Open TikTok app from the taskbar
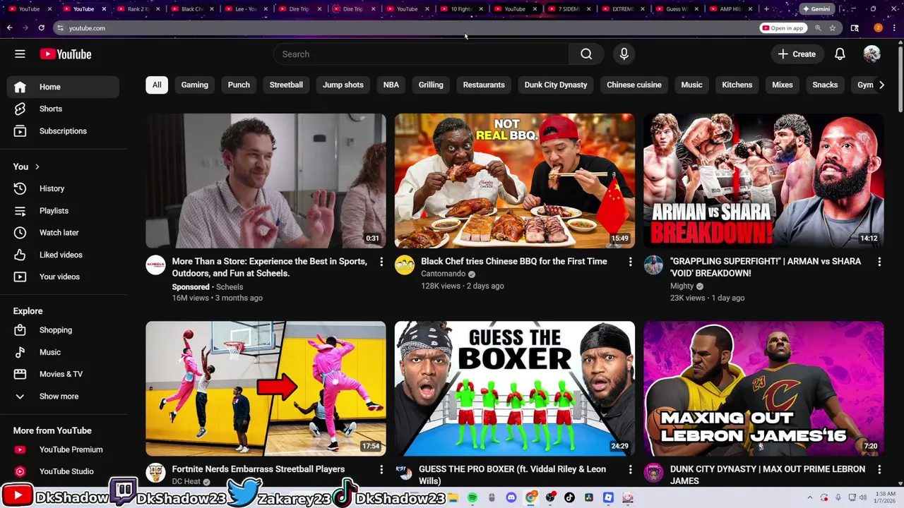The height and width of the screenshot is (508, 904). click(x=569, y=498)
